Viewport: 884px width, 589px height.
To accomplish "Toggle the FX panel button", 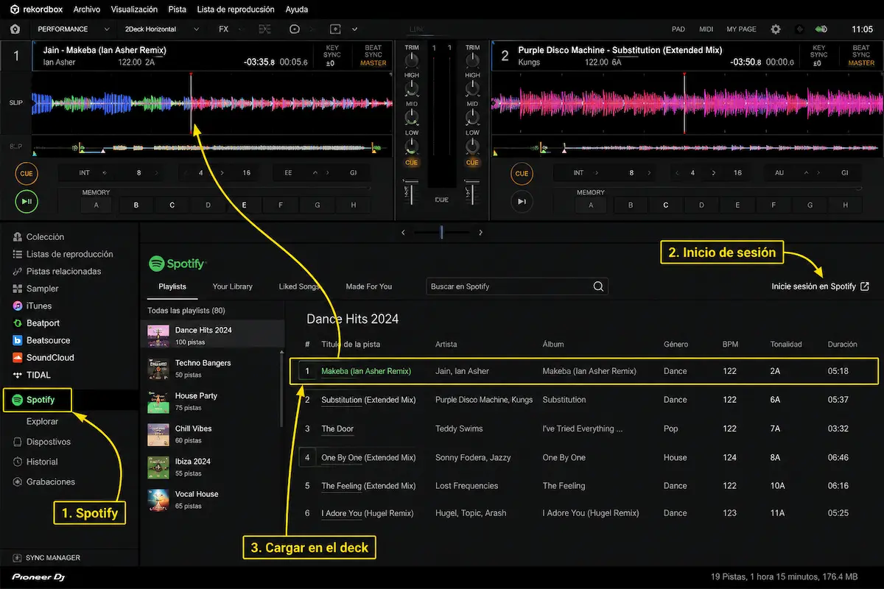I will tap(224, 29).
